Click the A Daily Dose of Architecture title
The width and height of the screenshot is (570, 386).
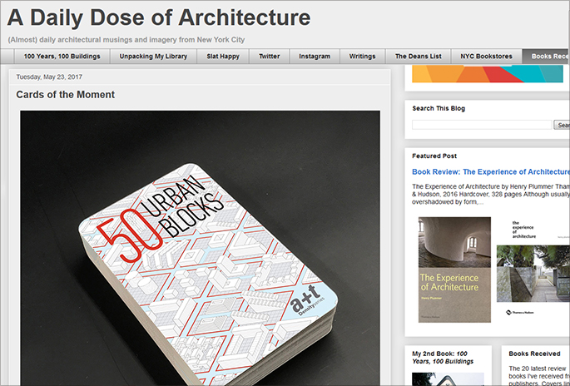(x=159, y=17)
